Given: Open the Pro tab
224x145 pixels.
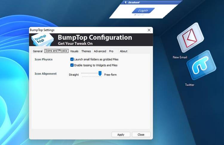Looking at the screenshot, I should pos(111,51).
